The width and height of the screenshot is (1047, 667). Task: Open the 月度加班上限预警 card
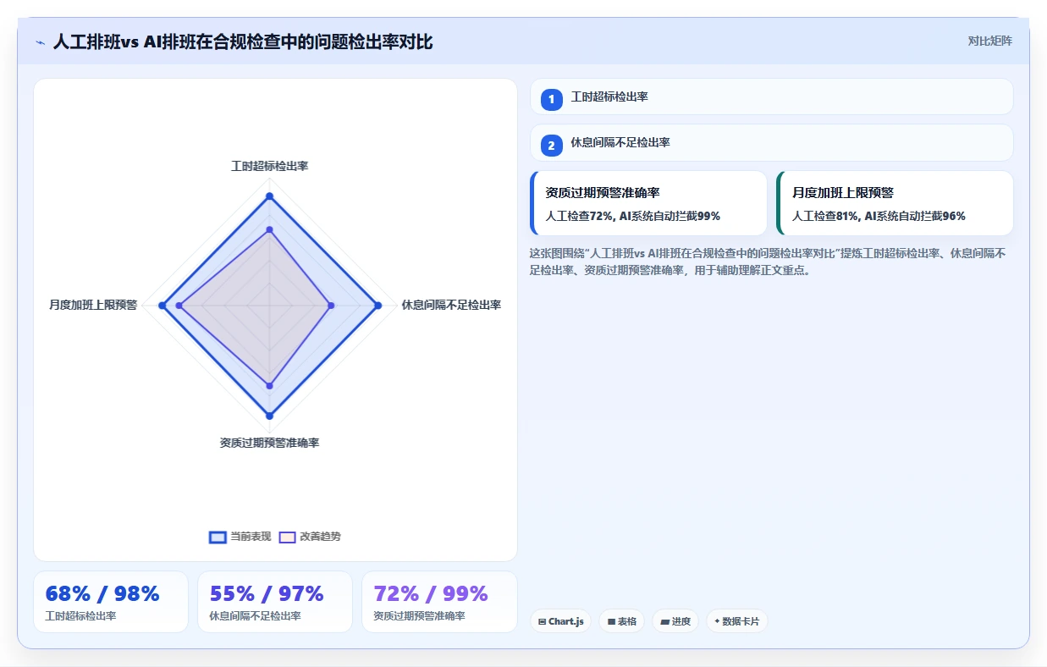[x=895, y=203]
